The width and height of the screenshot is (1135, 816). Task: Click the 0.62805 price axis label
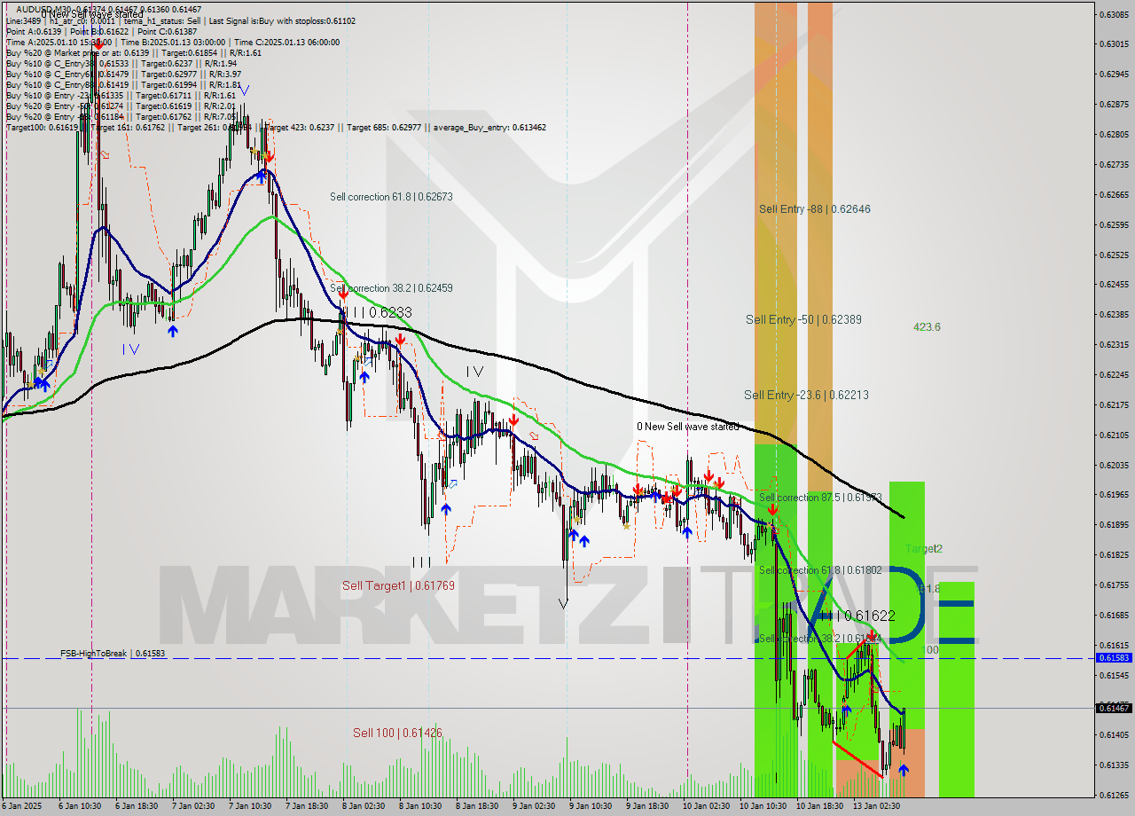(x=1114, y=135)
